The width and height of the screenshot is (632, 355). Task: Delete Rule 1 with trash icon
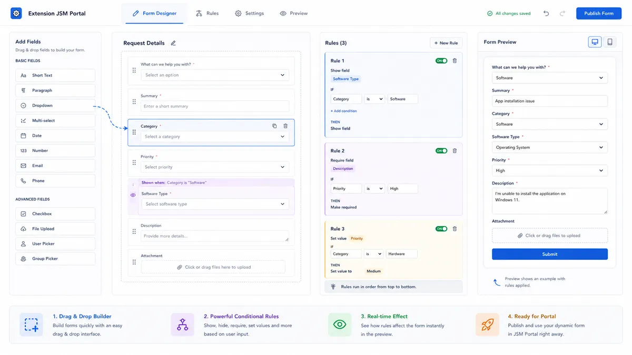(x=455, y=60)
